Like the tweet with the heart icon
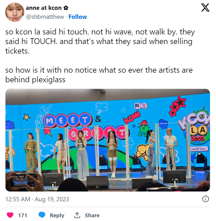Viewport: 216px width, 221px height. click(10, 215)
